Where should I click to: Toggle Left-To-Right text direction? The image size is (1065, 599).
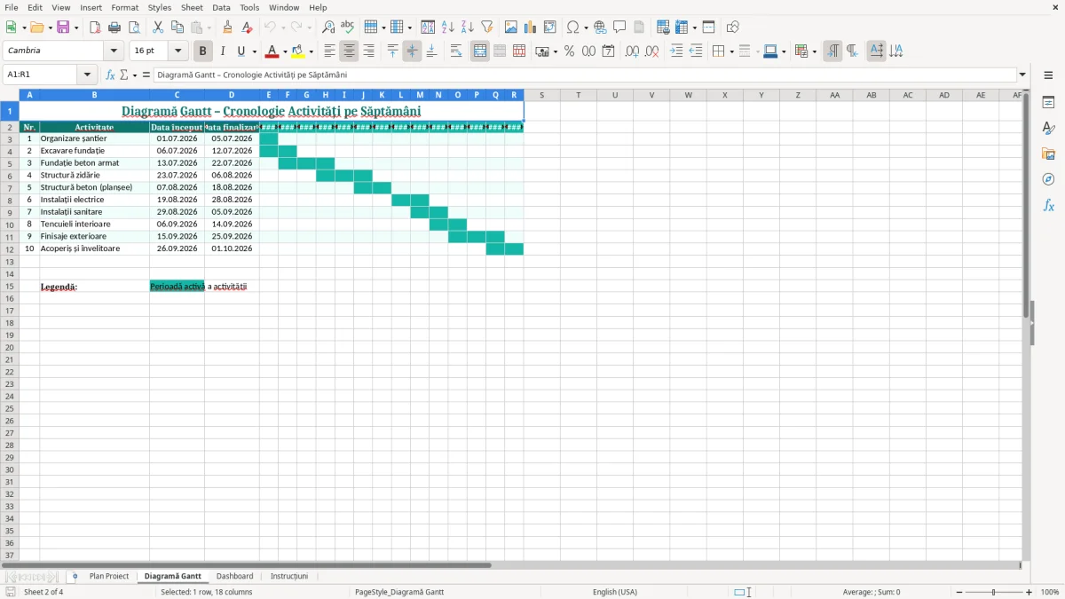point(832,51)
